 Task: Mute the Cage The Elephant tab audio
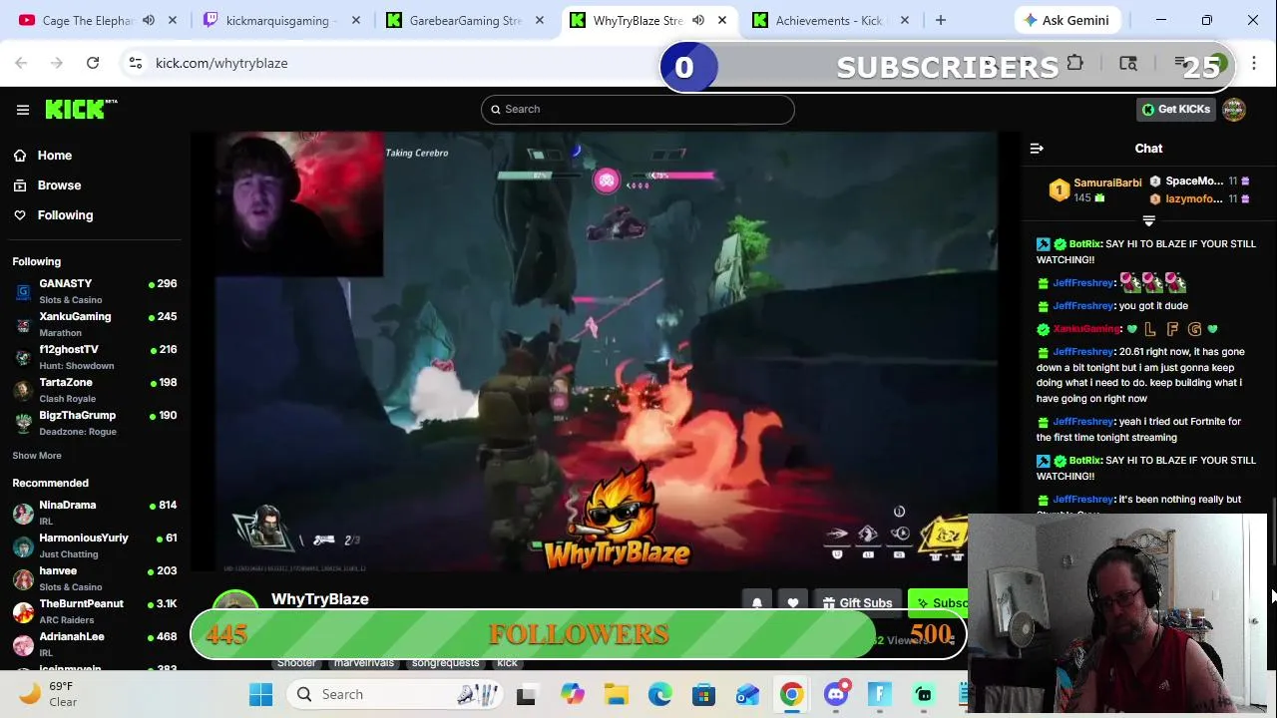coord(149,20)
